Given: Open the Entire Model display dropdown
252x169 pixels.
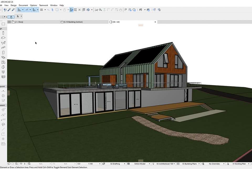Looking at the screenshot, I should point(140,164).
